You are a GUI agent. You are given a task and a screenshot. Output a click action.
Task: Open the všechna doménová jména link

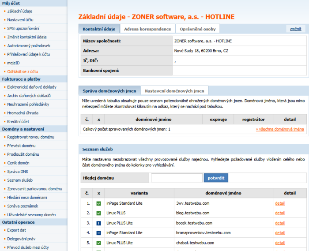click(x=280, y=129)
